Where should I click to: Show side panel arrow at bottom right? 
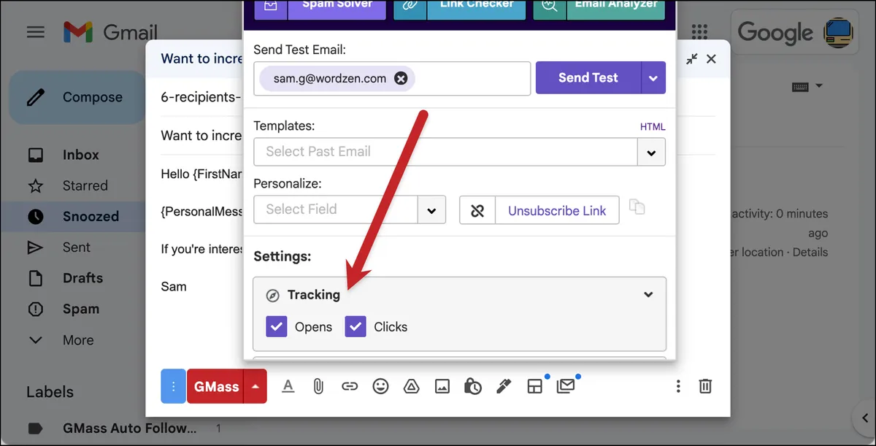[864, 418]
